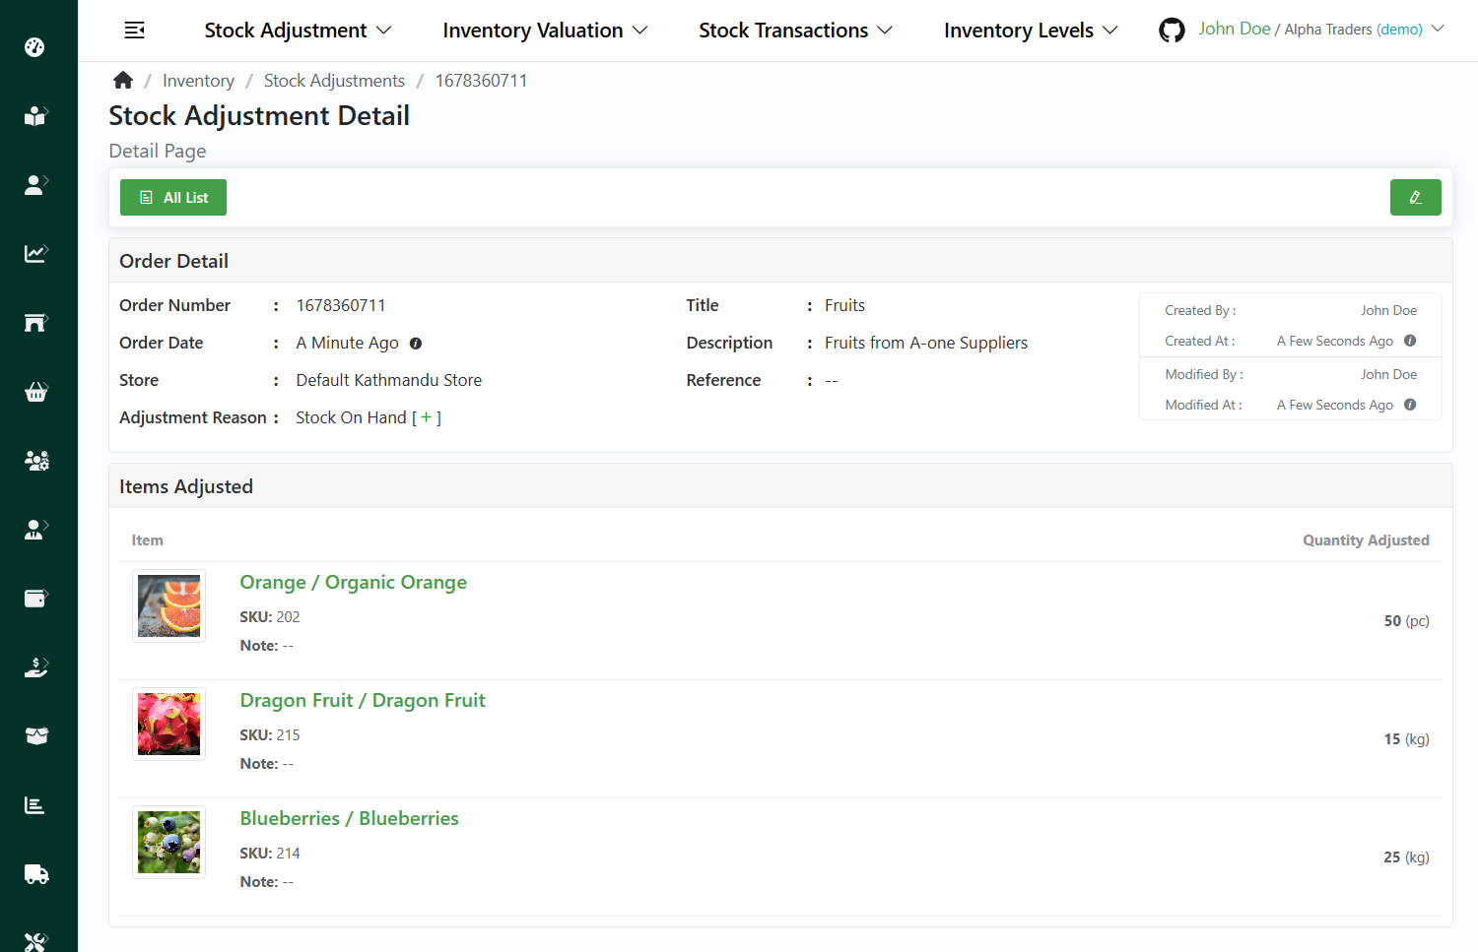Click Modified By 'John Doe' value
This screenshot has height=952, width=1478.
click(1388, 374)
